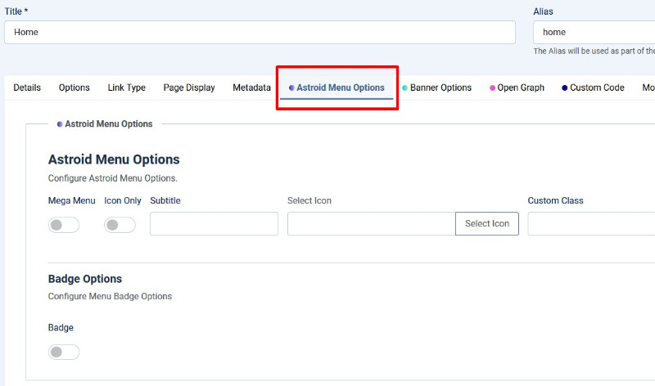Click the Select Icon button
Image resolution: width=655 pixels, height=386 pixels.
[487, 224]
